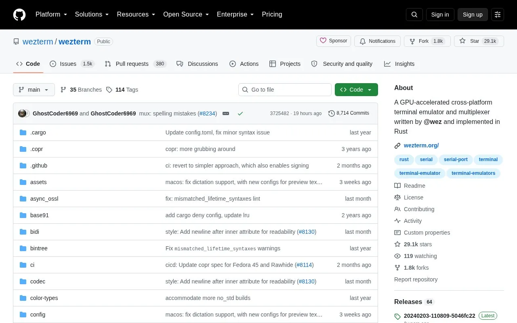Image resolution: width=517 pixels, height=323 pixels.
Task: Expand the Solutions menu
Action: click(x=92, y=15)
